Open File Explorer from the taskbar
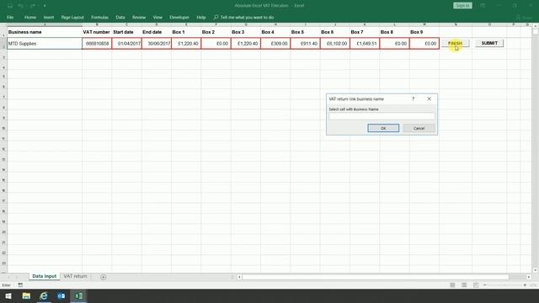The height and width of the screenshot is (303, 539). point(26,295)
